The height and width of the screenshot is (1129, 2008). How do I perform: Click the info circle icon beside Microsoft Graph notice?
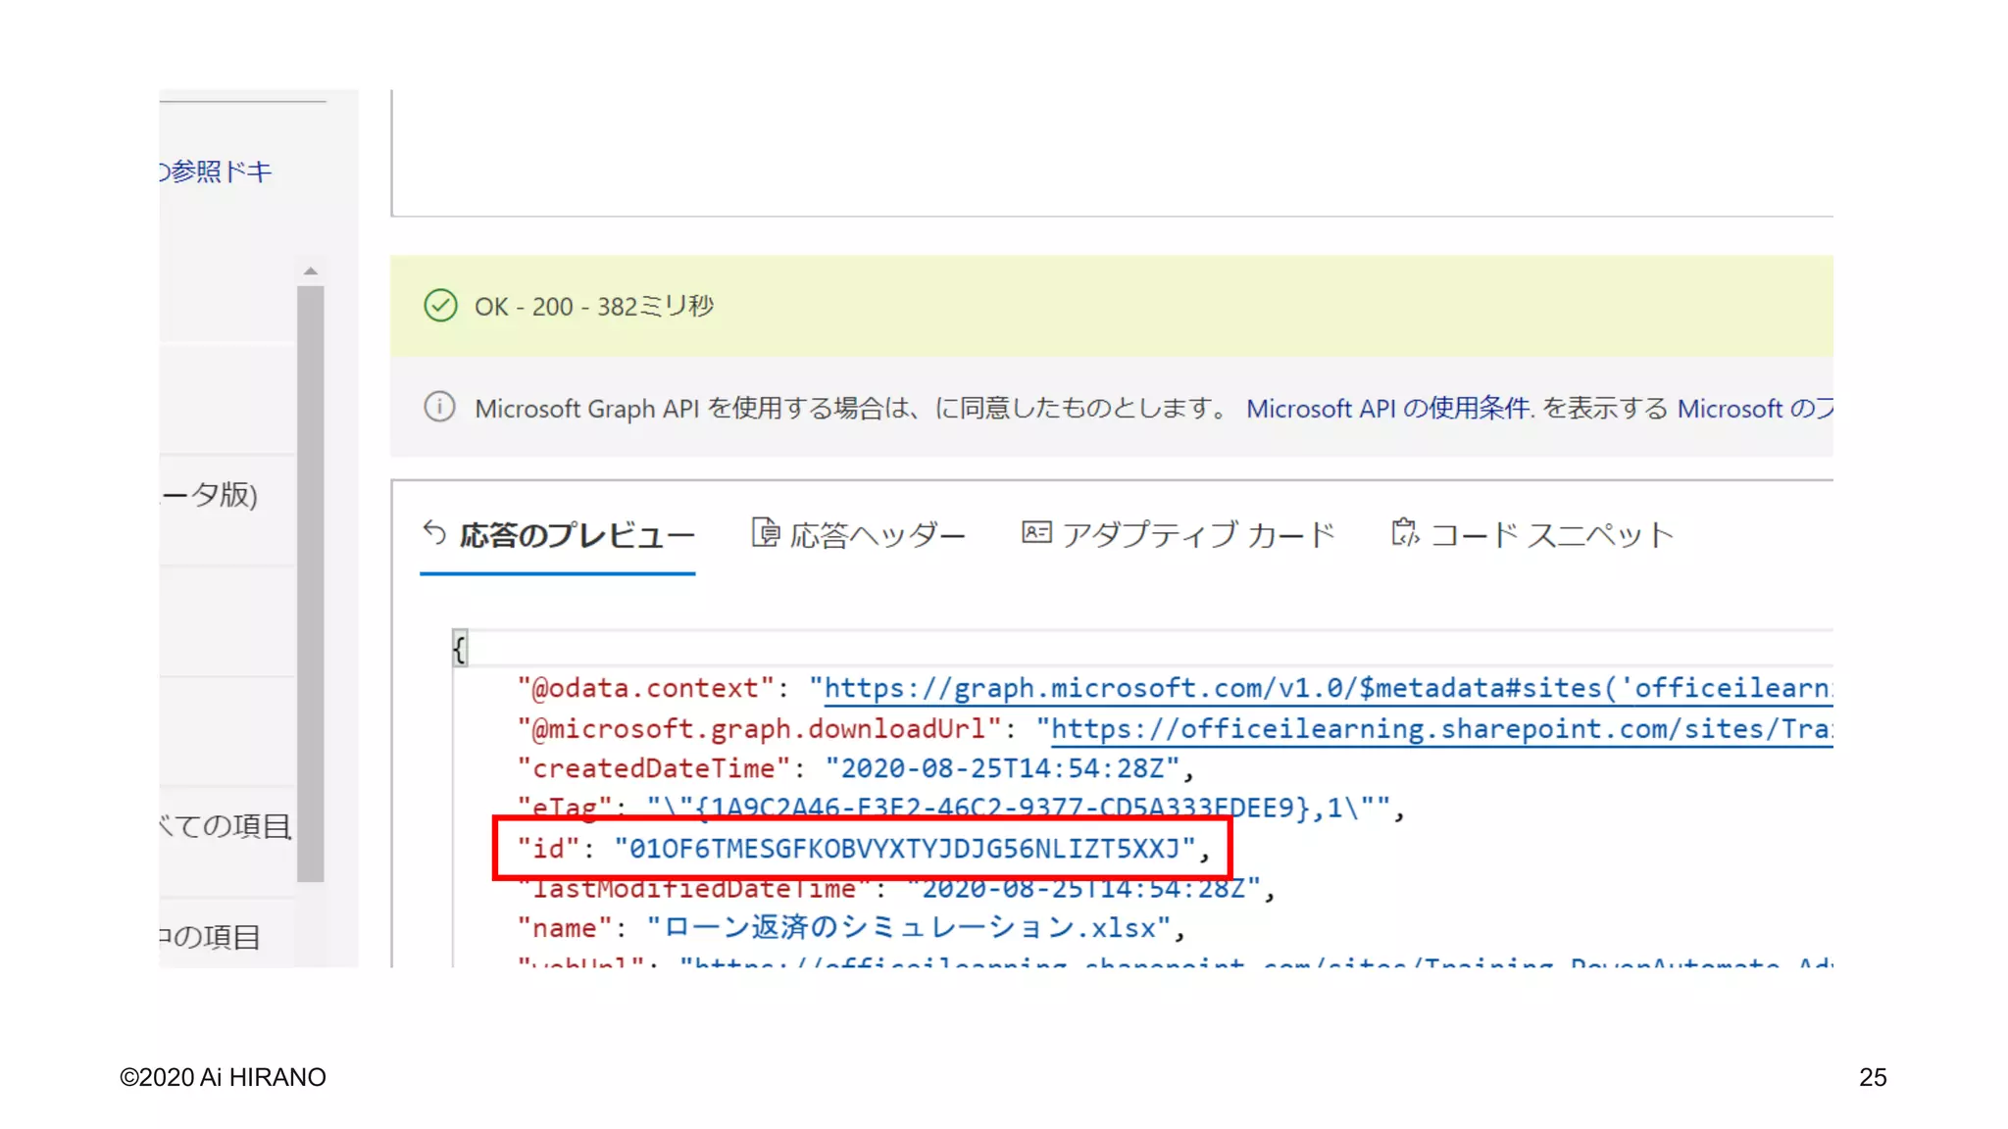tap(439, 407)
